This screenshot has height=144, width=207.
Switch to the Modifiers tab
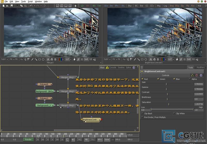[201, 67]
